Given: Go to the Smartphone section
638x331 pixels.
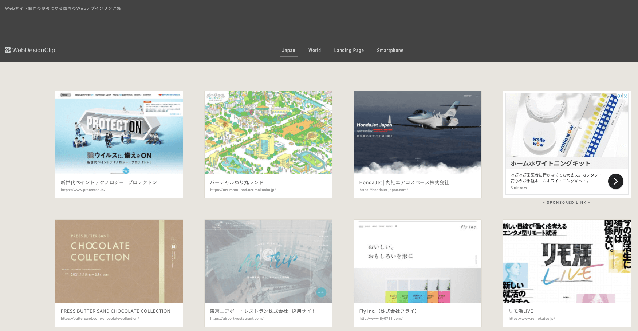Looking at the screenshot, I should (390, 51).
